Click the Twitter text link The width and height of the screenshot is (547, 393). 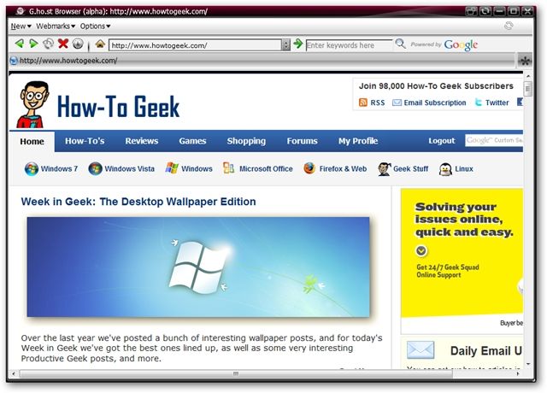(x=497, y=103)
